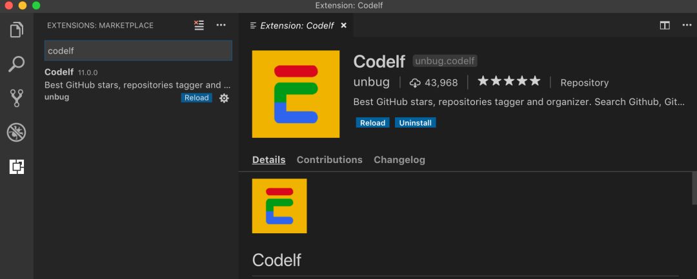Open the Source Control view icon
Screen dimensions: 697x279
click(x=17, y=98)
